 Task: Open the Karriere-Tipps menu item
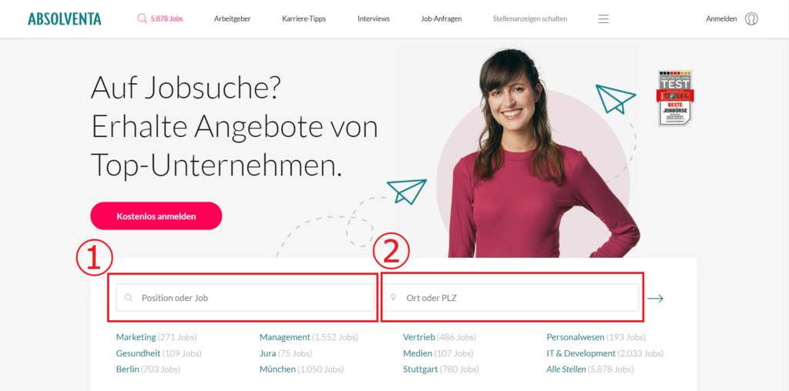pos(304,19)
